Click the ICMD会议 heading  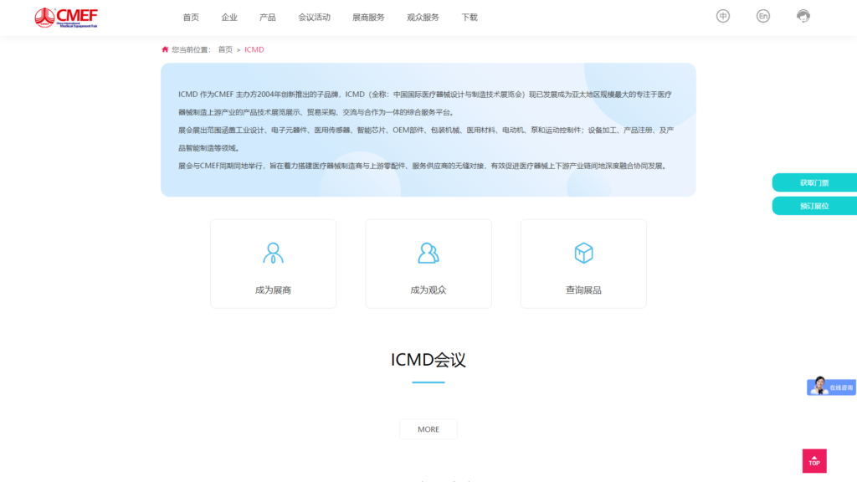tap(428, 360)
